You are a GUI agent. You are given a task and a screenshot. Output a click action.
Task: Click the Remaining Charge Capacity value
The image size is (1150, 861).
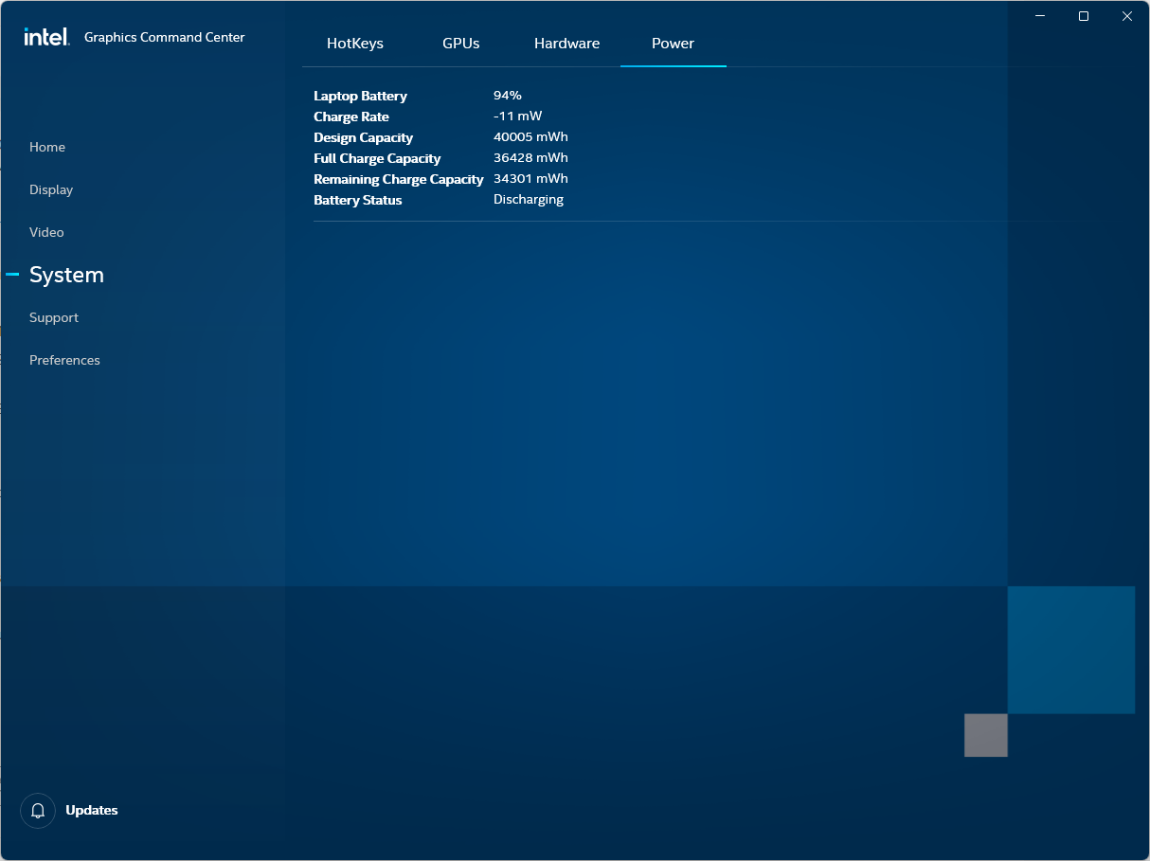tap(530, 178)
